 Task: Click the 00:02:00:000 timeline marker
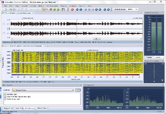(x=28, y=18)
